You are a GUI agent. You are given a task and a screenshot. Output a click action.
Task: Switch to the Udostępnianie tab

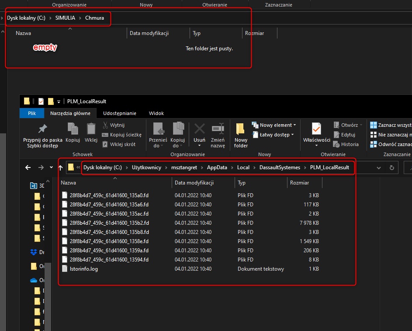click(120, 113)
